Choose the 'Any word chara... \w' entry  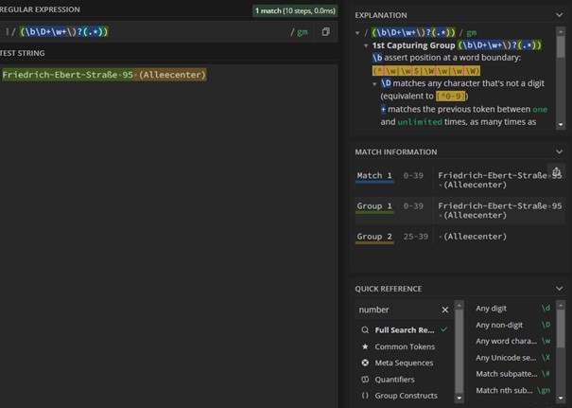pyautogui.click(x=512, y=341)
